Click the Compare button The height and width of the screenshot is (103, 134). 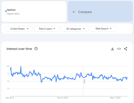coord(100,11)
